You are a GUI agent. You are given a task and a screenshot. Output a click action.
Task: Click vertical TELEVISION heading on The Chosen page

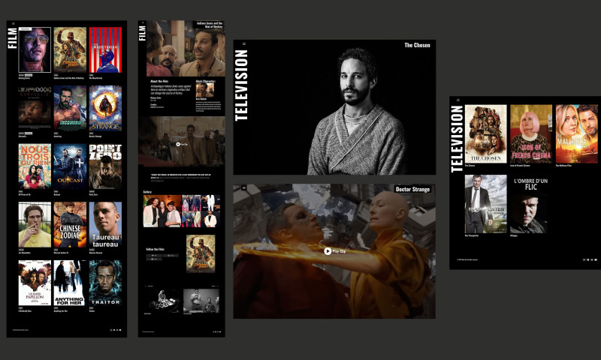click(x=241, y=85)
